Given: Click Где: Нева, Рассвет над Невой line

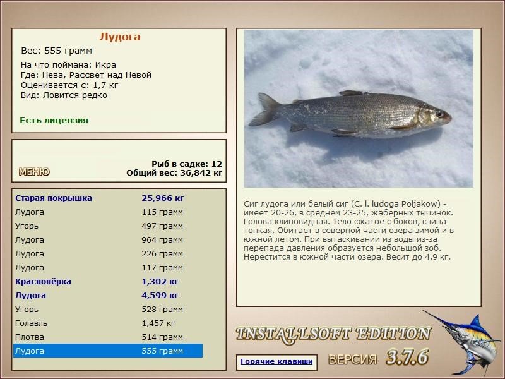Looking at the screenshot, I should [x=86, y=75].
